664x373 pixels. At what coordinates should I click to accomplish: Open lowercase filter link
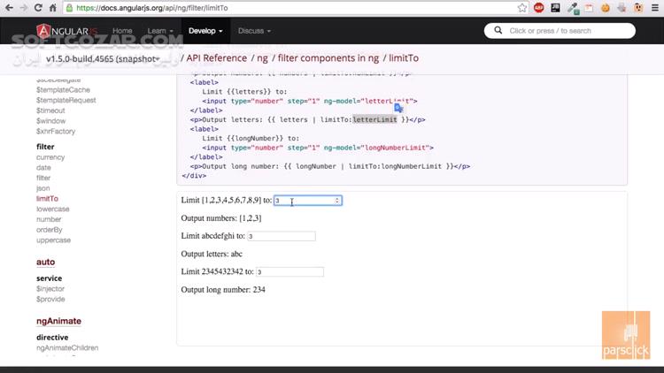coord(52,209)
